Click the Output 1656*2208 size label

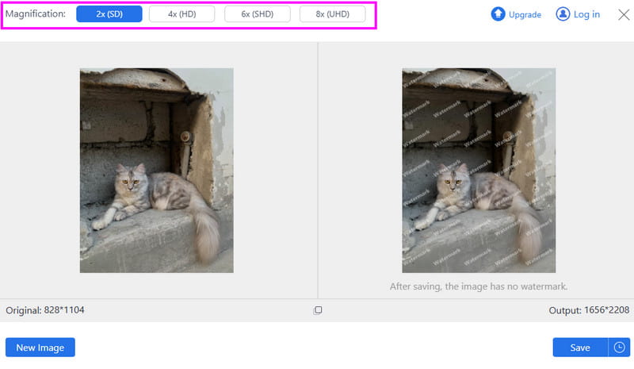click(x=589, y=310)
